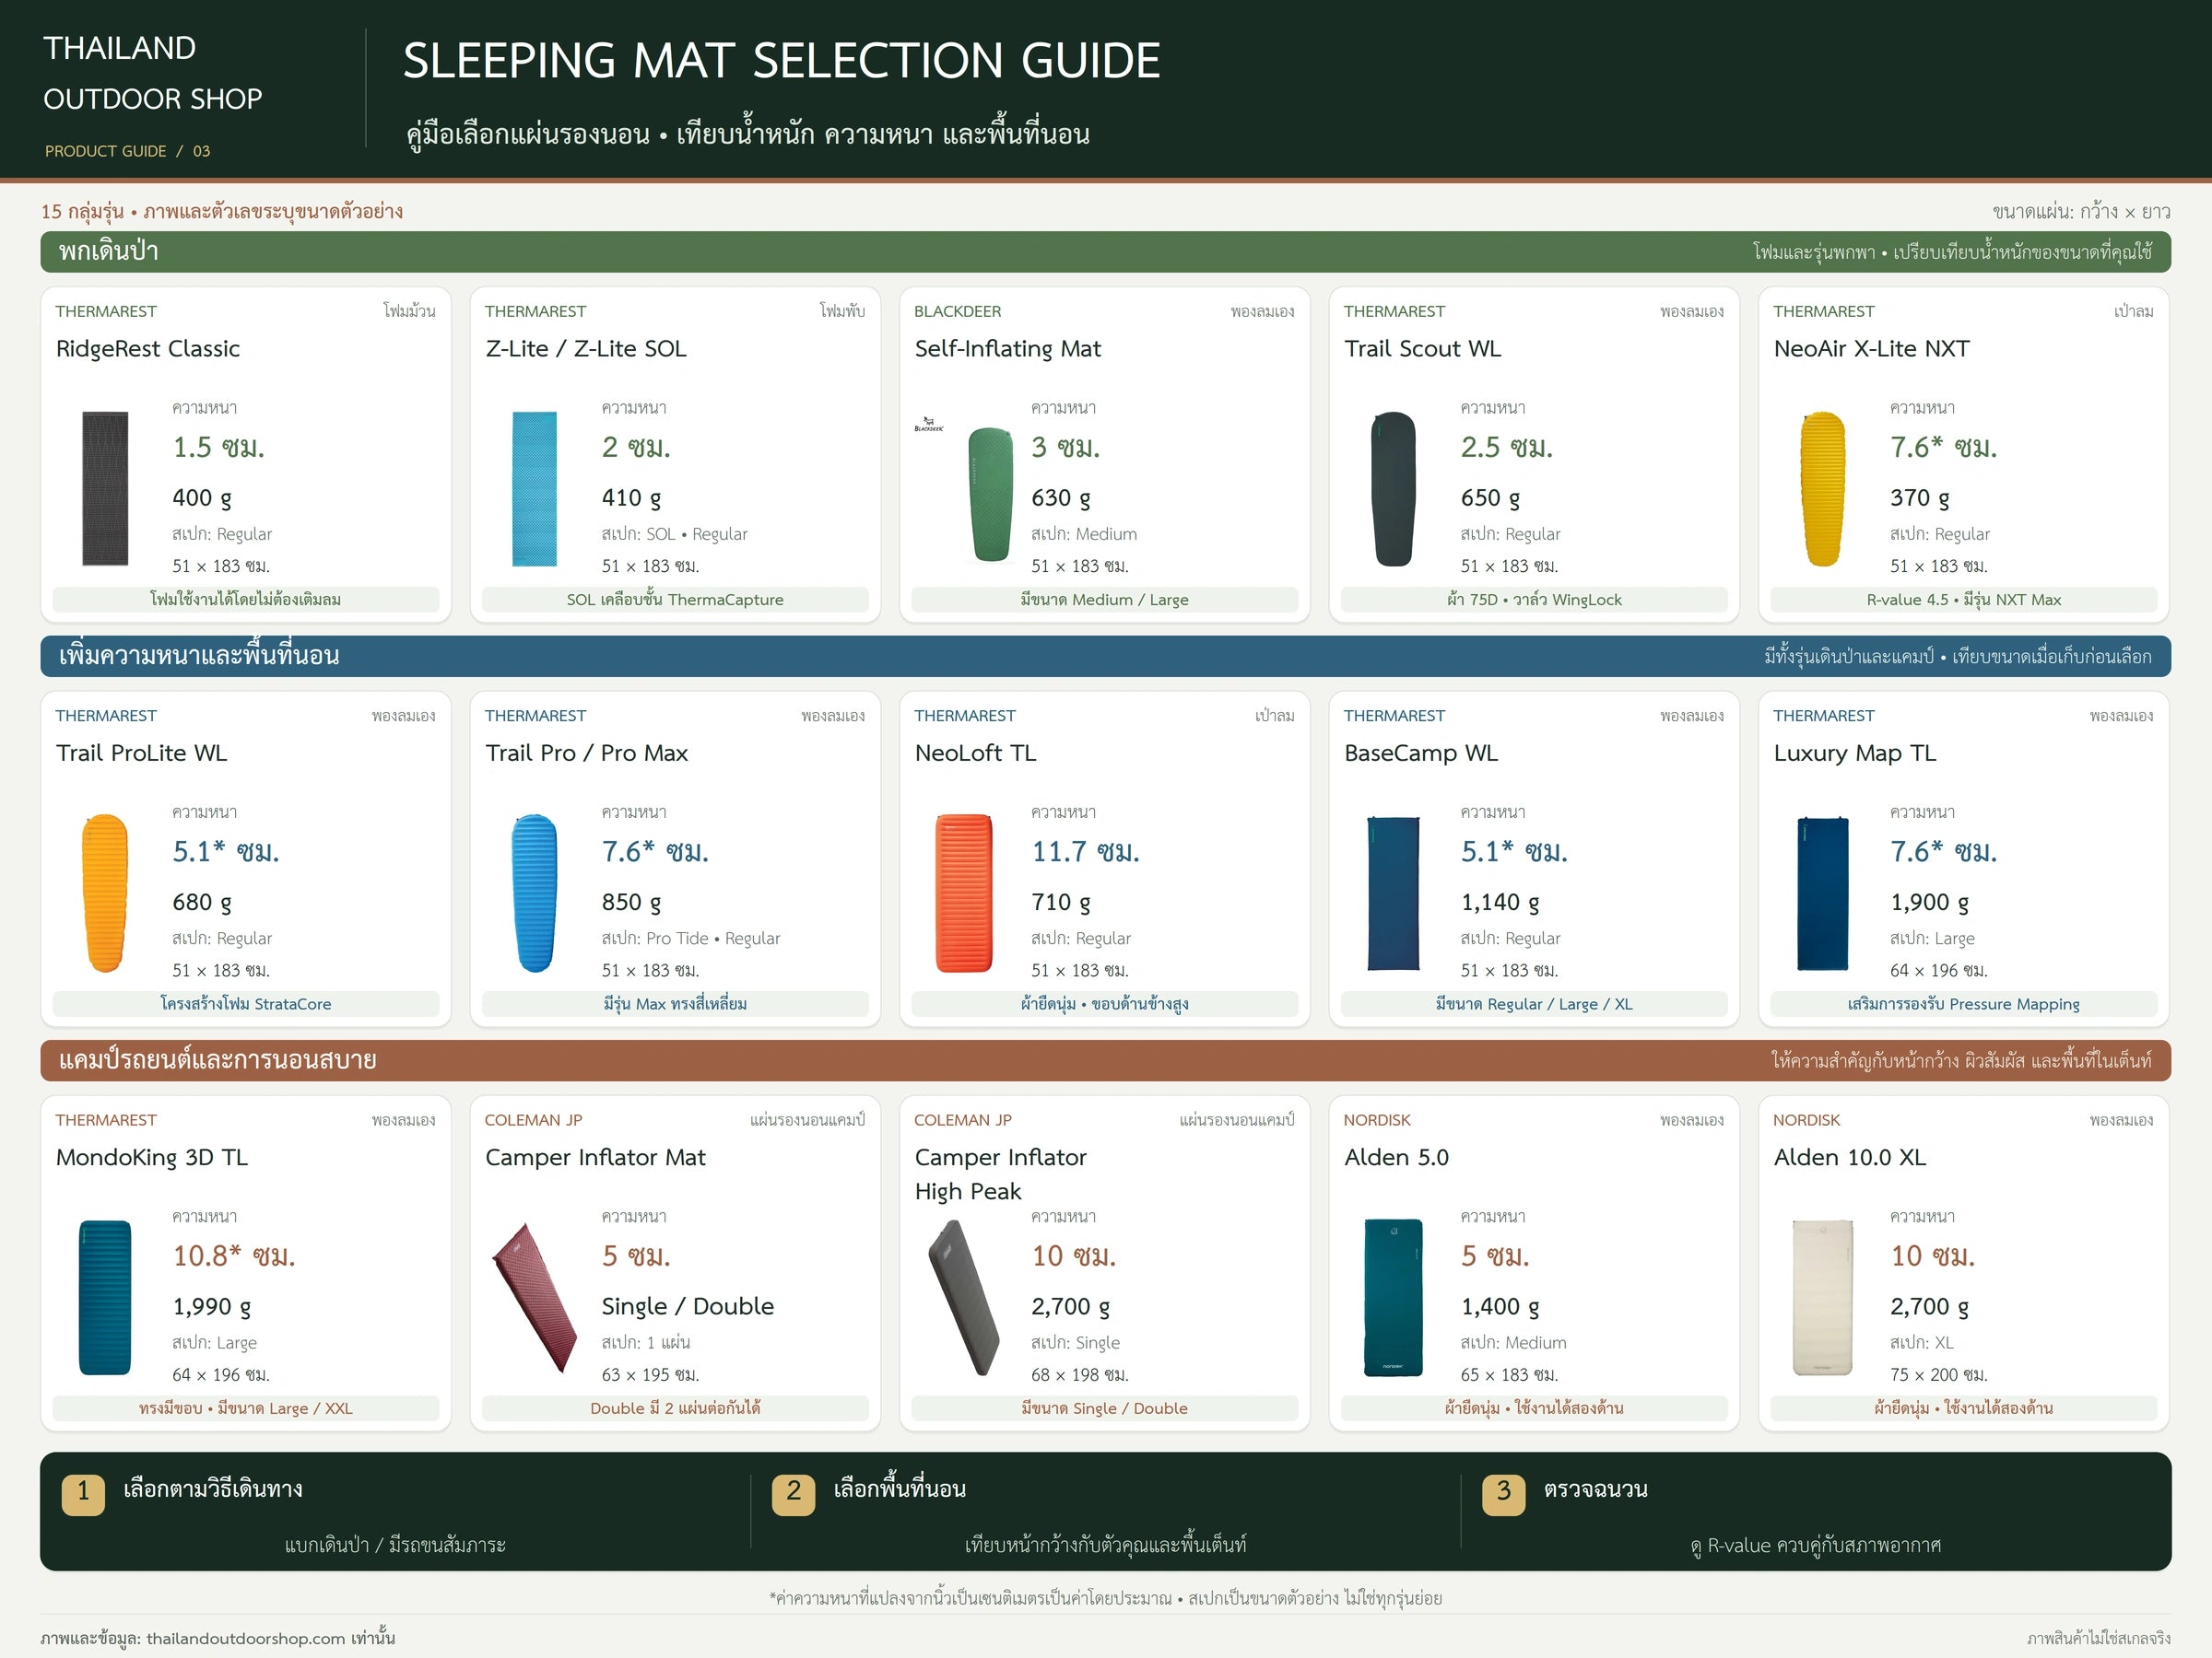This screenshot has width=2212, height=1658.
Task: Click the "NeoLoft TL" product name
Action: (x=975, y=753)
